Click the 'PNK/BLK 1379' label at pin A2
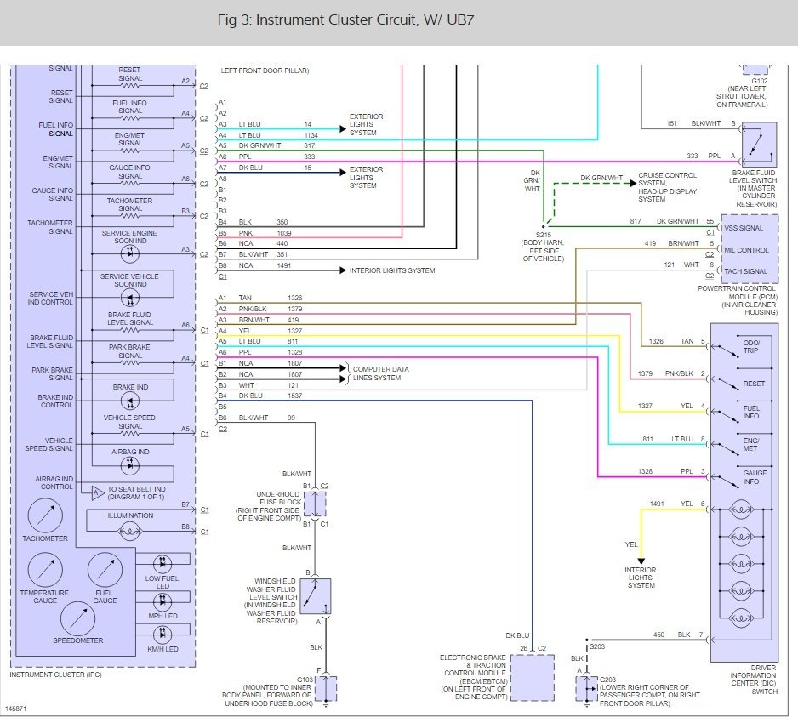The image size is (798, 723). [x=271, y=309]
